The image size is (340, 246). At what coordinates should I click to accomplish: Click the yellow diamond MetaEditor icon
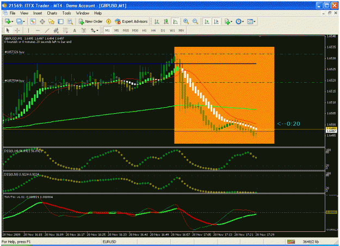(x=108, y=21)
